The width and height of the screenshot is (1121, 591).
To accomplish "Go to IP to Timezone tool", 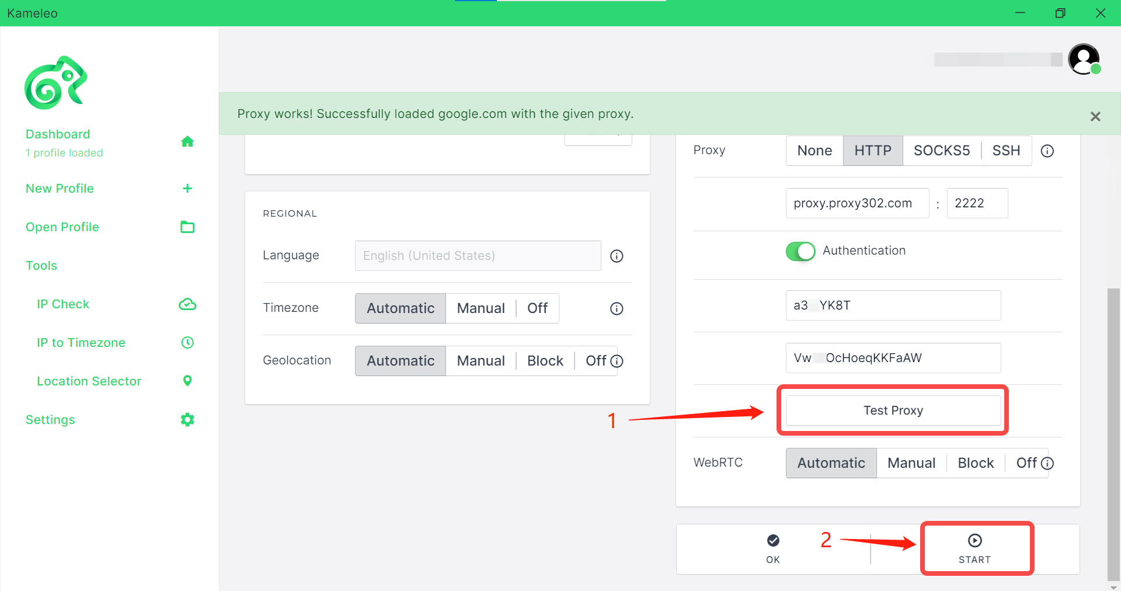I will pyautogui.click(x=81, y=342).
